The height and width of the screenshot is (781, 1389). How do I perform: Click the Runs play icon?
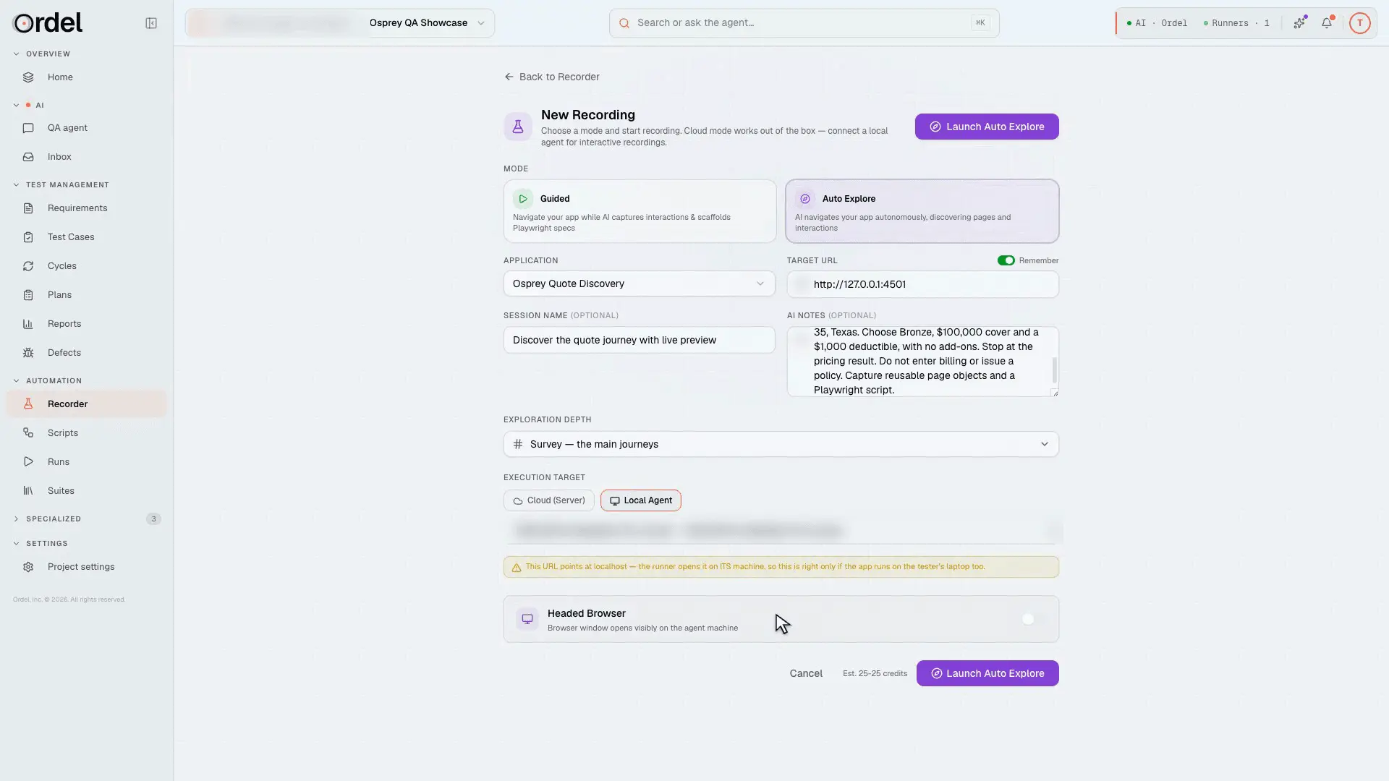click(28, 462)
